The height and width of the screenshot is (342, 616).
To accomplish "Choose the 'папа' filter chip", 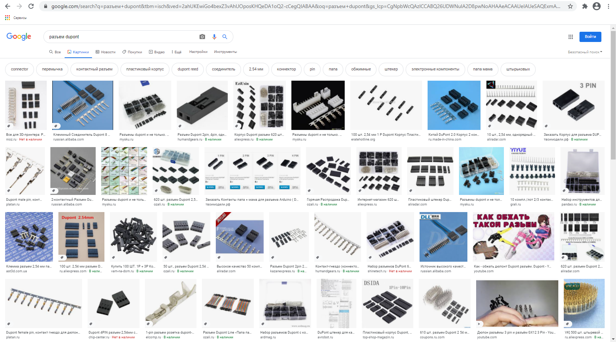I will [333, 69].
